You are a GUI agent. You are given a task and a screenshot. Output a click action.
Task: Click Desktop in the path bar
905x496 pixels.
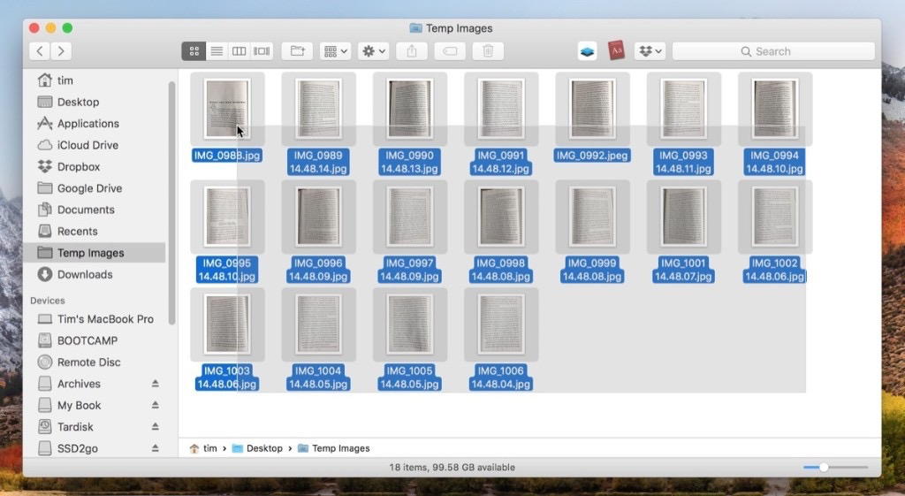[263, 448]
